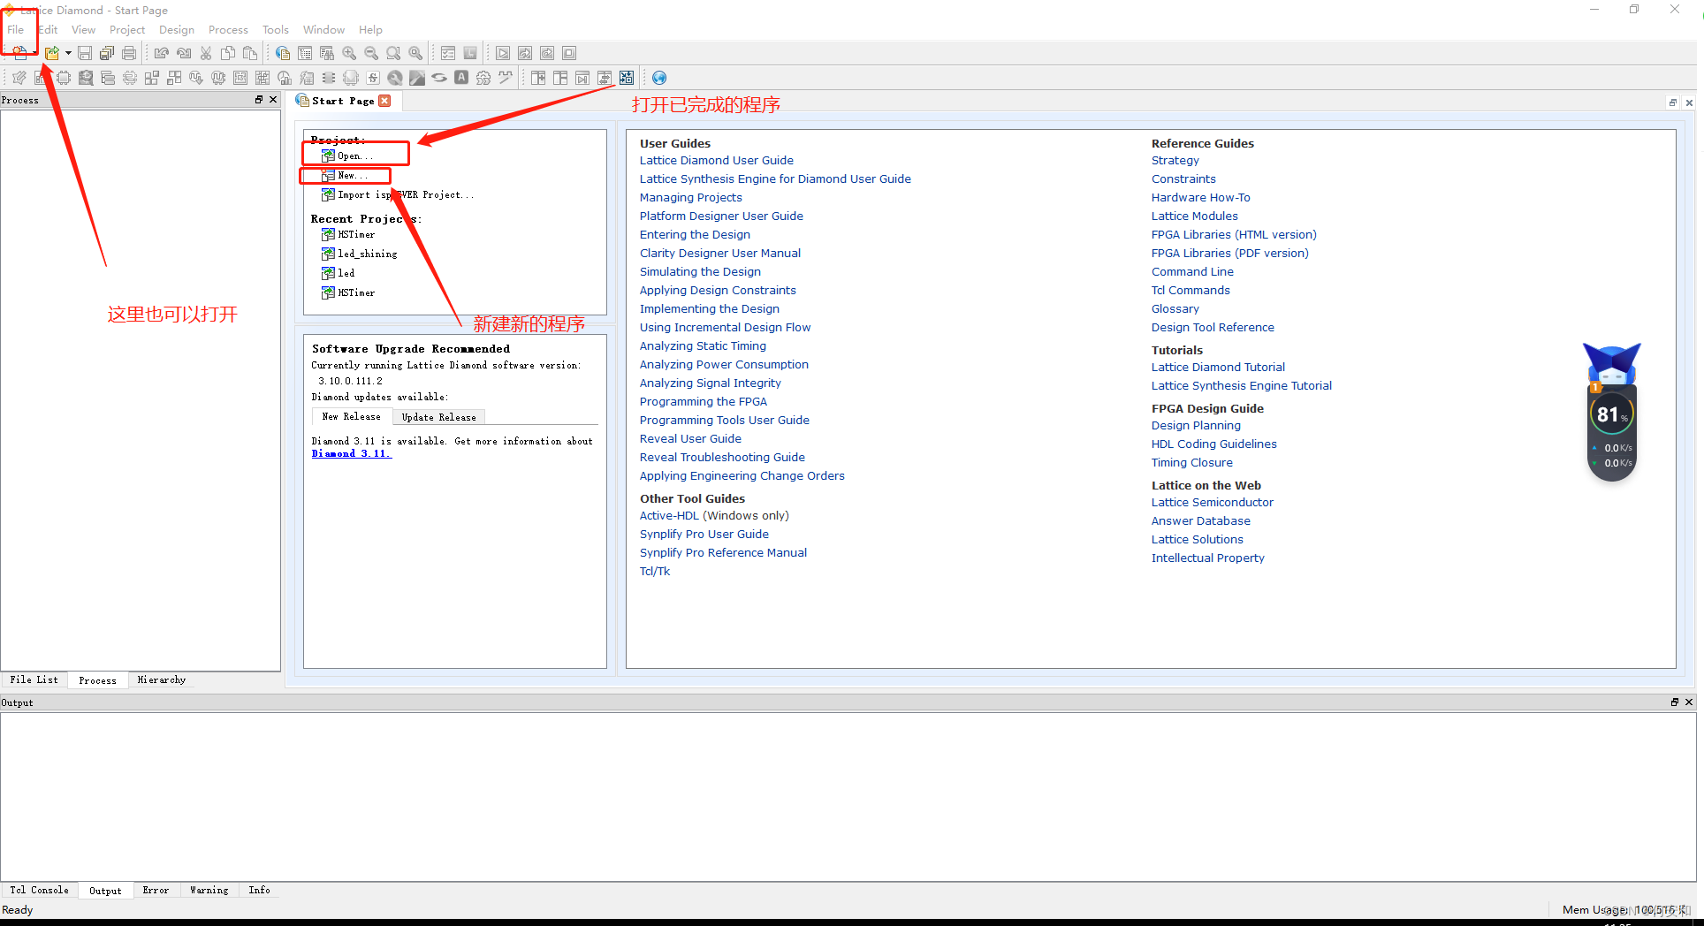Open Lattice Semiconductor website link
Screen dimensions: 1704x926
click(x=1213, y=502)
